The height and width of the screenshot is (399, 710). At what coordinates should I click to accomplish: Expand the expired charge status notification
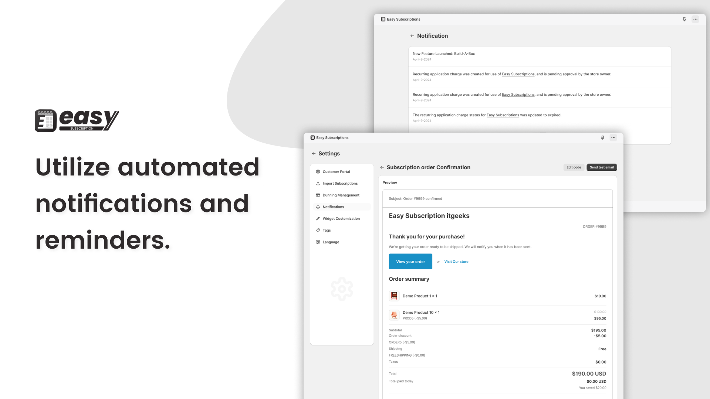click(x=539, y=117)
